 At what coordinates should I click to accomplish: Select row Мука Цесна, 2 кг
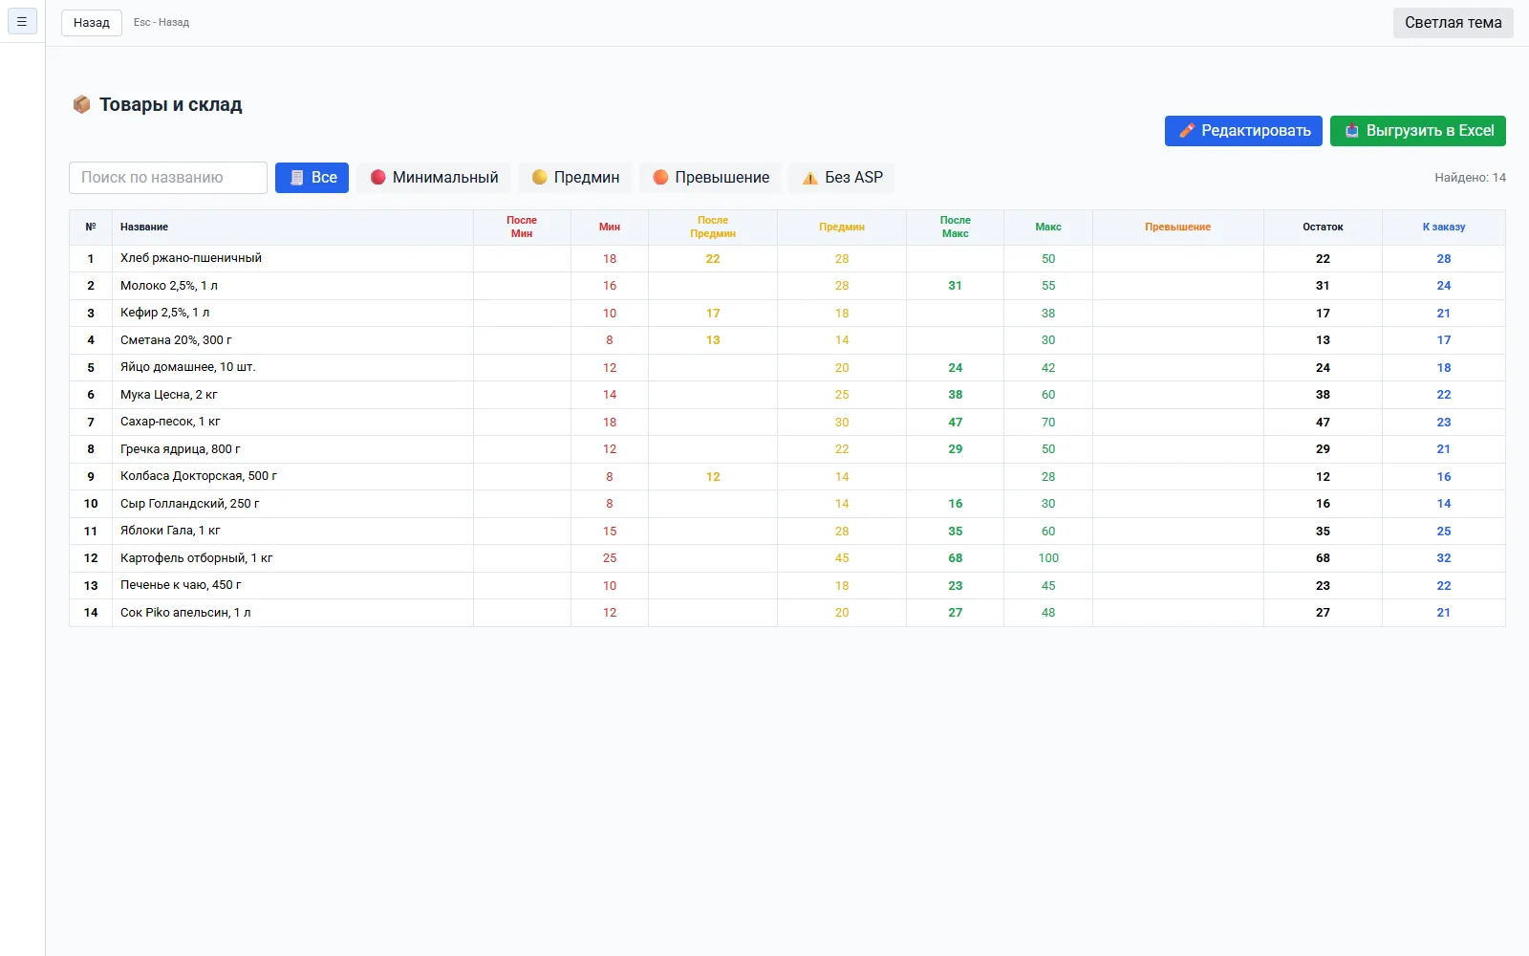coord(787,395)
